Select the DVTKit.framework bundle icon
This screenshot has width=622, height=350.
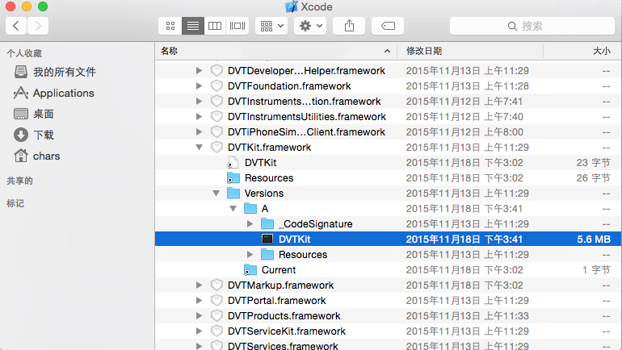(x=216, y=148)
